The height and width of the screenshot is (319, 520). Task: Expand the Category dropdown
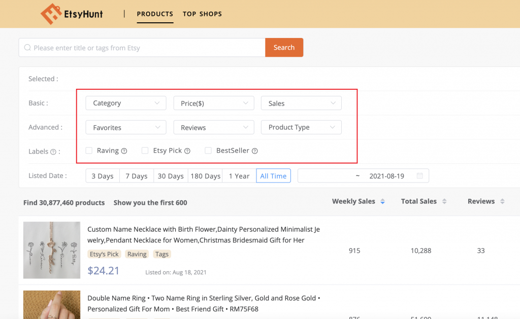126,103
